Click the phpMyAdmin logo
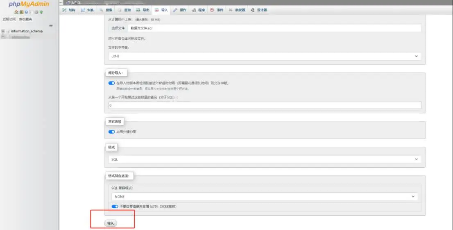The height and width of the screenshot is (230, 453). pyautogui.click(x=29, y=5)
